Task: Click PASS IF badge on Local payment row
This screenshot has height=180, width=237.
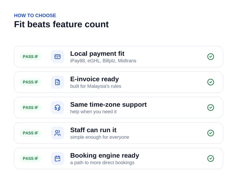Action: pyautogui.click(x=30, y=57)
